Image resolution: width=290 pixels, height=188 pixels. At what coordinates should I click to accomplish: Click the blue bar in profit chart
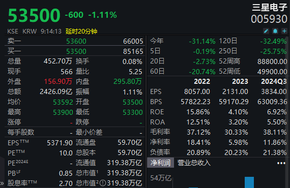click(x=249, y=182)
